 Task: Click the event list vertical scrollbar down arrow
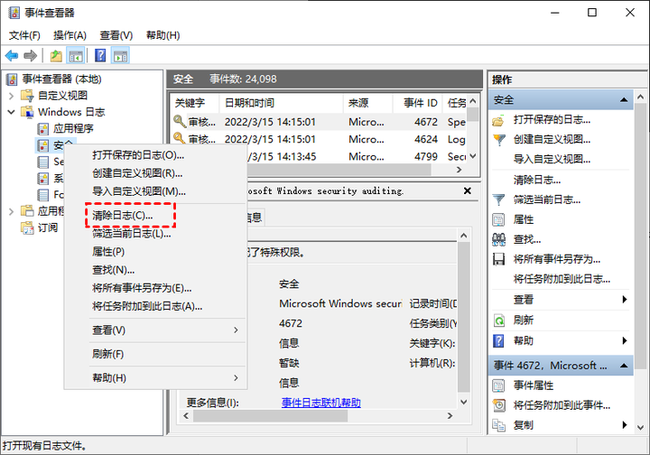click(x=473, y=157)
